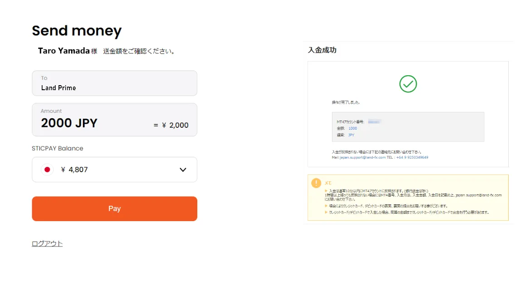Click the Japan flag icon
Image resolution: width=531 pixels, height=295 pixels.
coord(47,169)
